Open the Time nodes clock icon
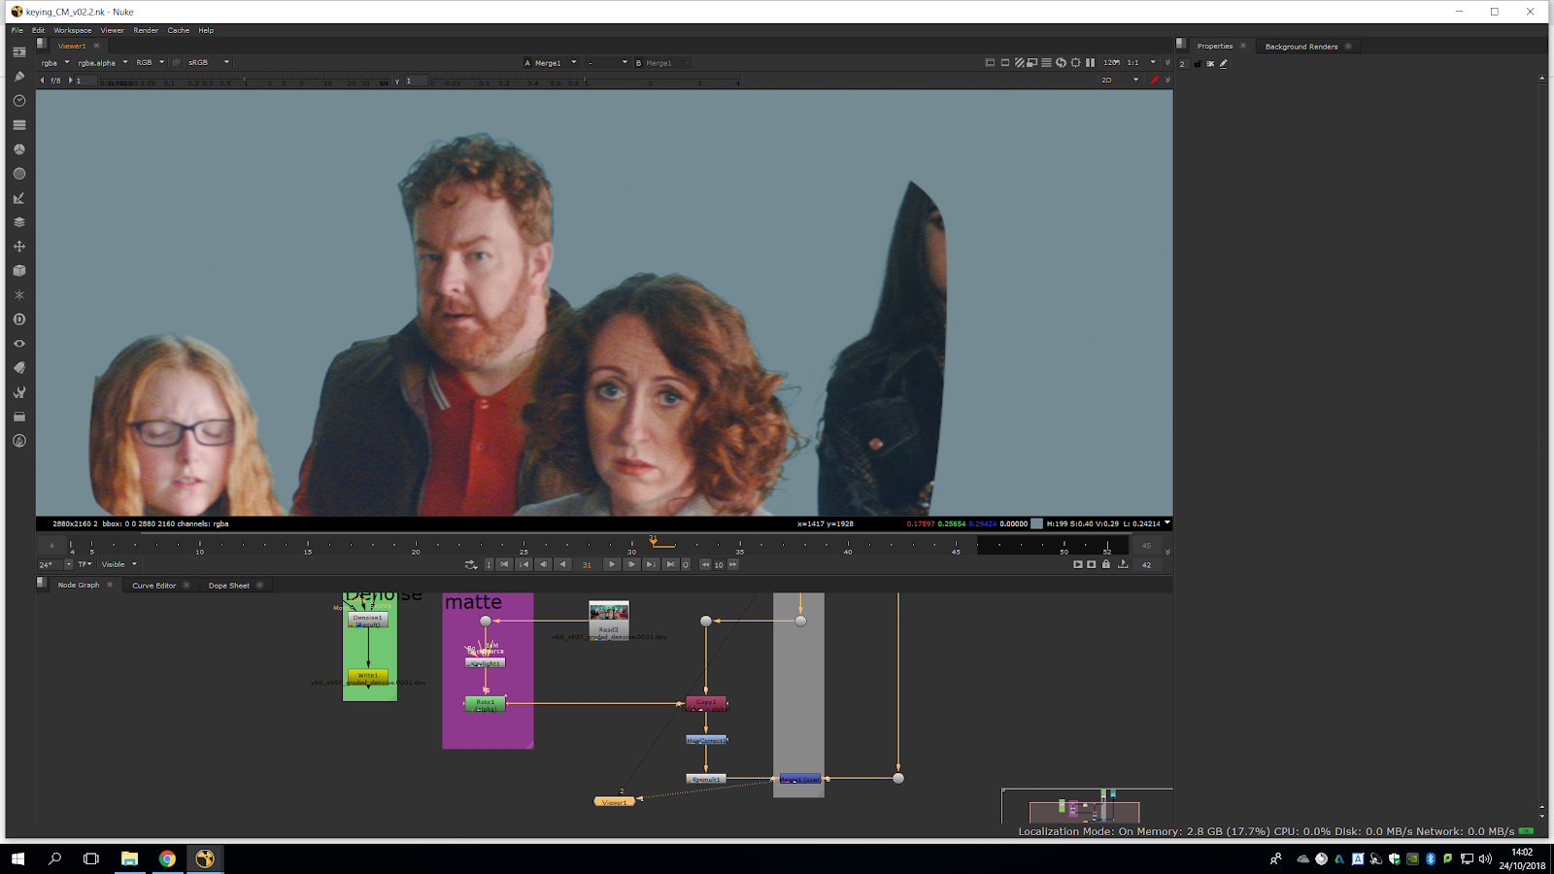 18,101
